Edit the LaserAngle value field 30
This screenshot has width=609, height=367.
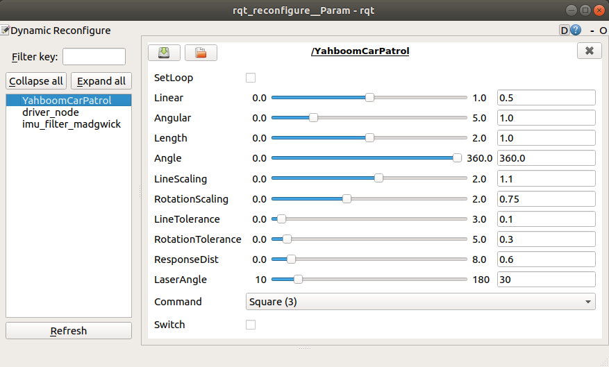(x=546, y=280)
